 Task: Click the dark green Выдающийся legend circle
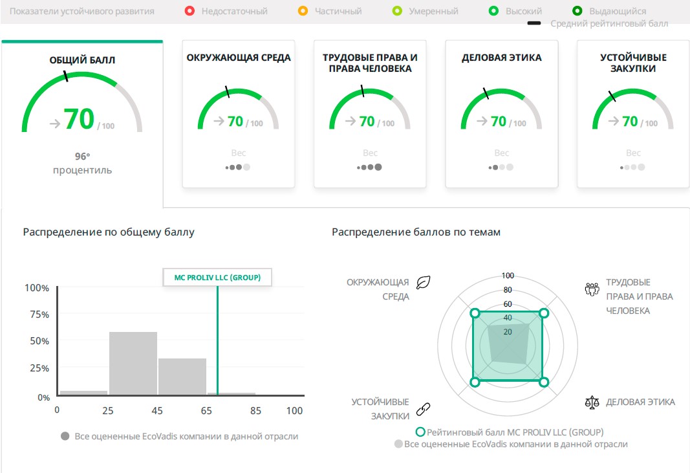pyautogui.click(x=577, y=11)
